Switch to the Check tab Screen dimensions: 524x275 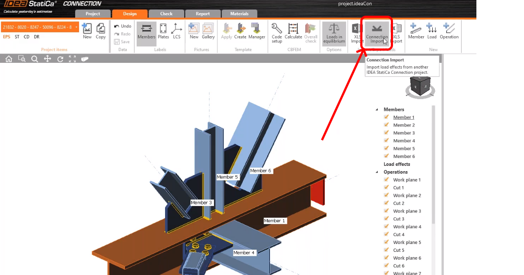[166, 14]
